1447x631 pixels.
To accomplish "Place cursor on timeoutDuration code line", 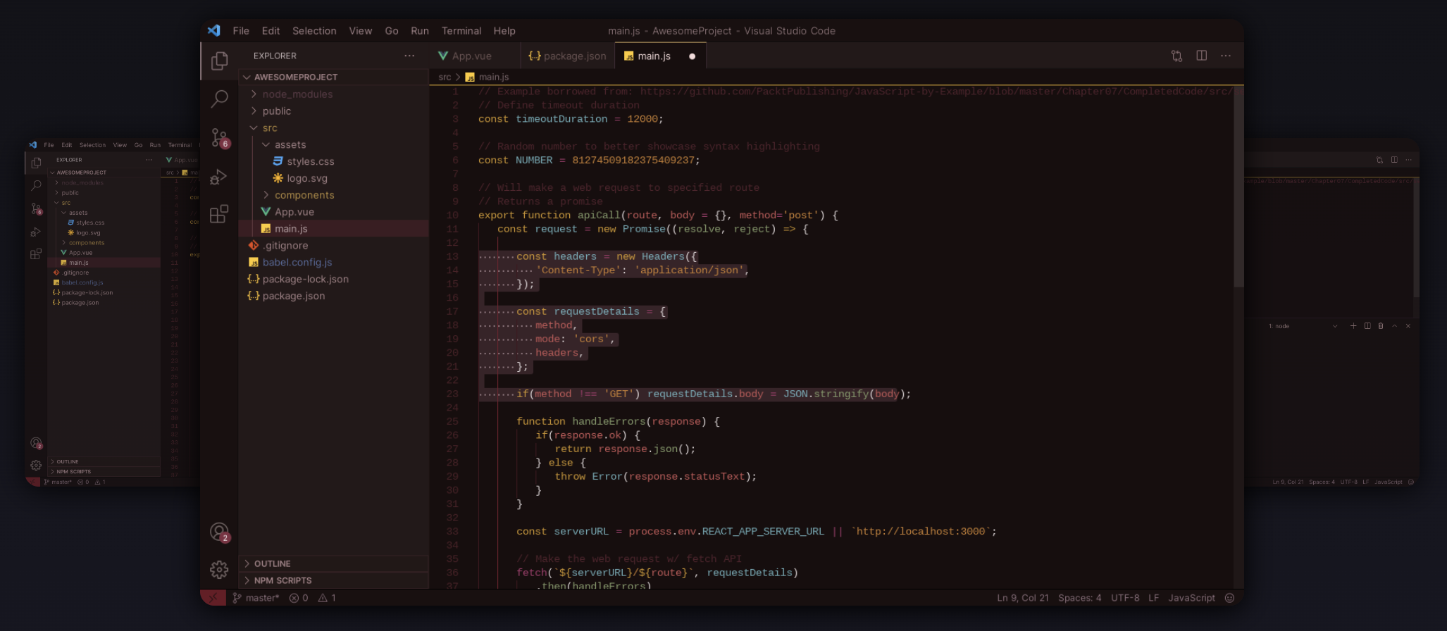I will [571, 119].
